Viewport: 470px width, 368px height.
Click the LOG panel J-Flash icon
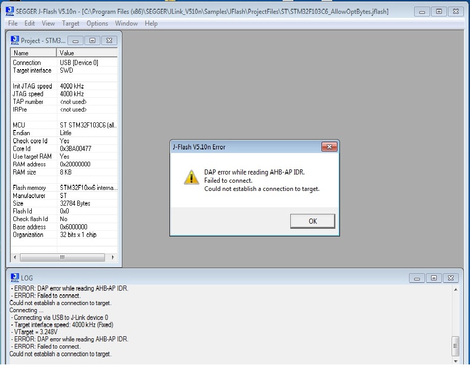pos(15,278)
